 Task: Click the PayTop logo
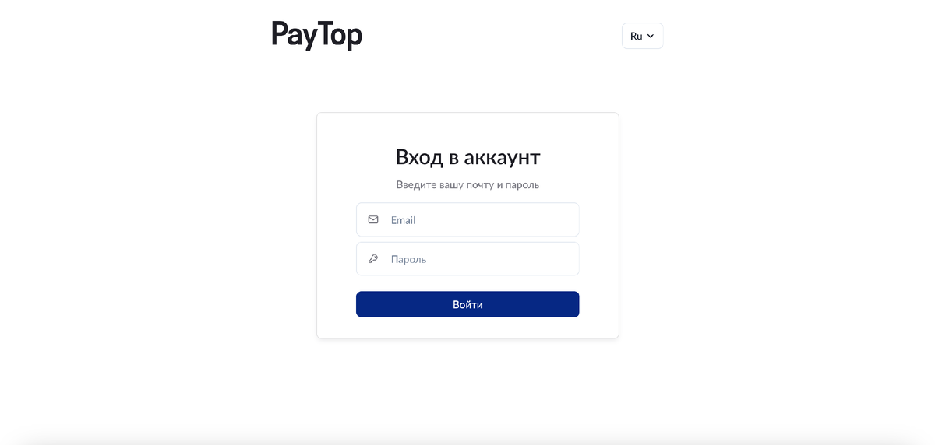coord(316,35)
